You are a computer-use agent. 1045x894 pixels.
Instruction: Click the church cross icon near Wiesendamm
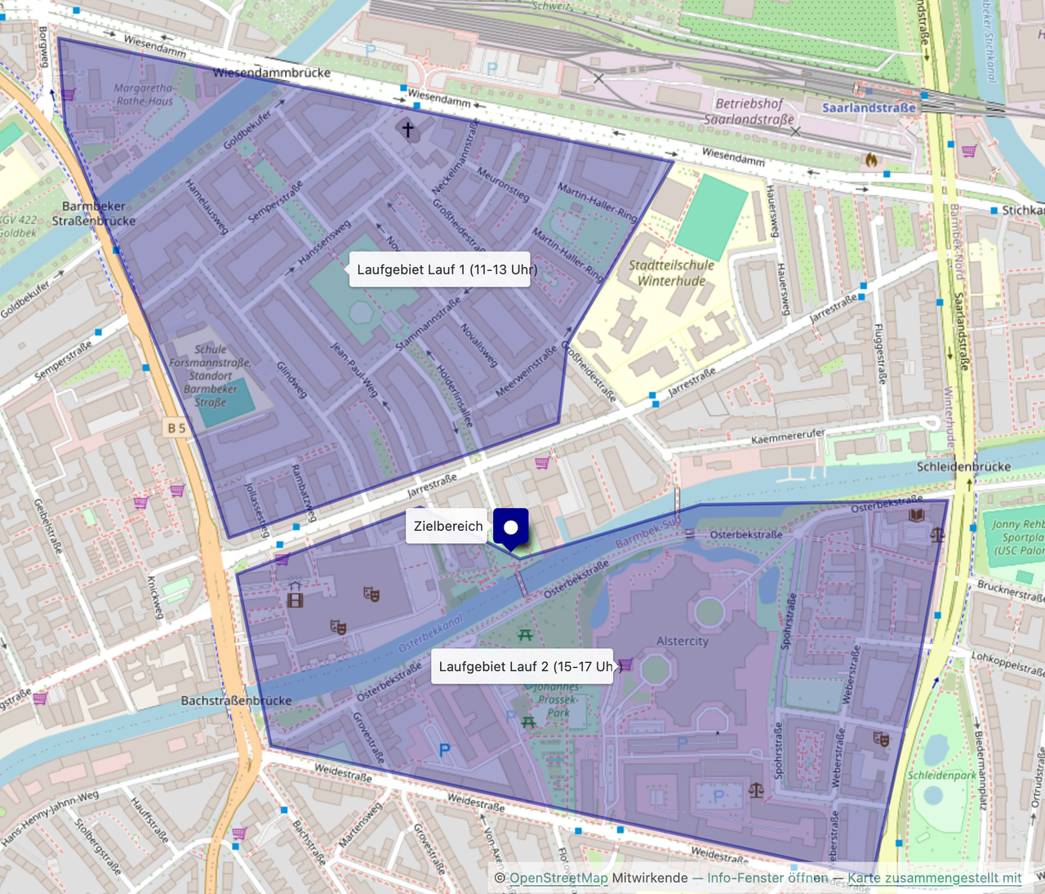point(407,128)
